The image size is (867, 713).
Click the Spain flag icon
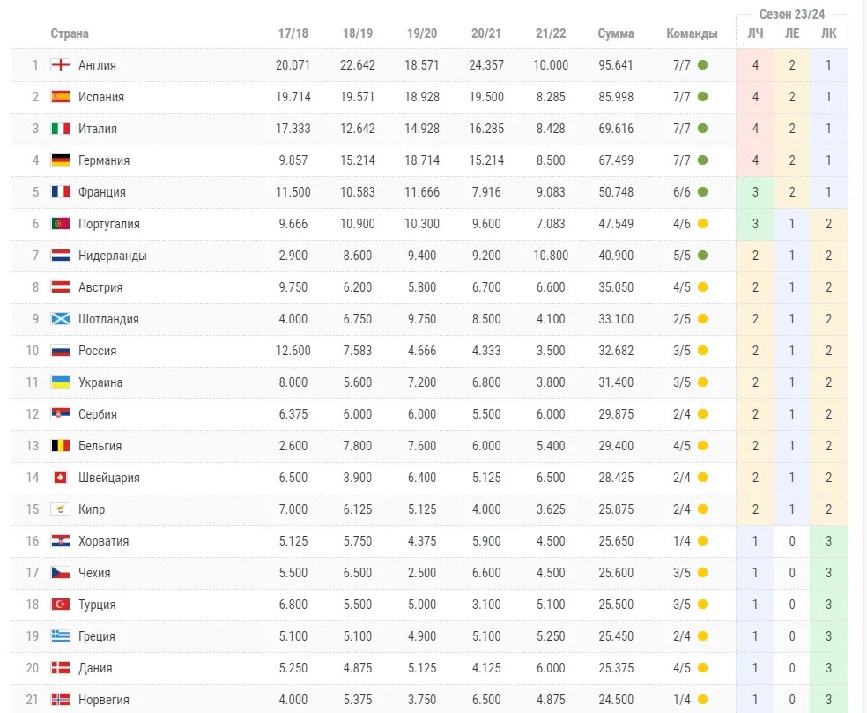tap(61, 97)
